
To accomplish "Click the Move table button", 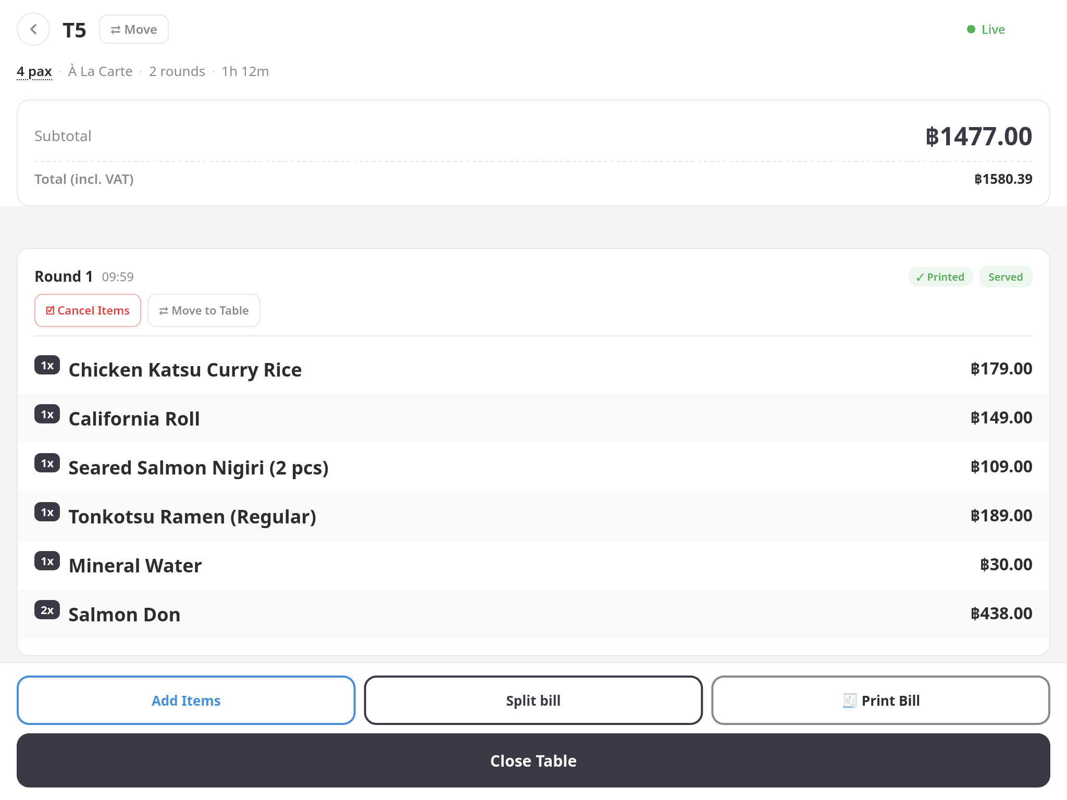I will click(134, 29).
